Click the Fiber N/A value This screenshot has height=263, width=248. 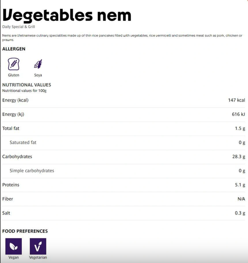(x=241, y=199)
